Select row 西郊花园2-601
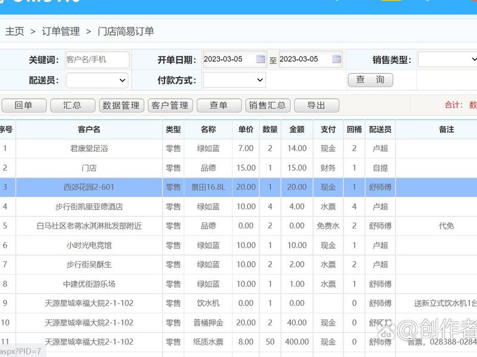 coord(238,187)
